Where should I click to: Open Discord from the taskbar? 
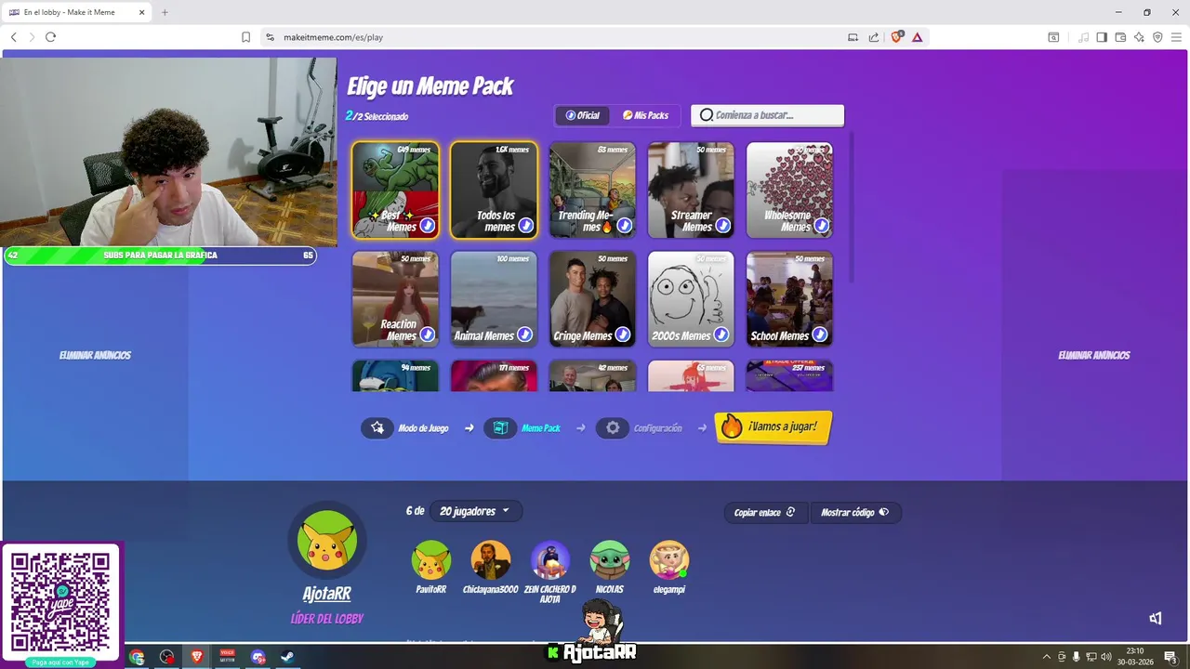click(x=258, y=657)
